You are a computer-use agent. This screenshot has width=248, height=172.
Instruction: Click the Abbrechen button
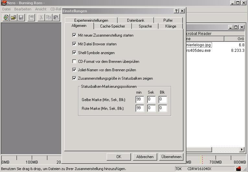[145, 157]
